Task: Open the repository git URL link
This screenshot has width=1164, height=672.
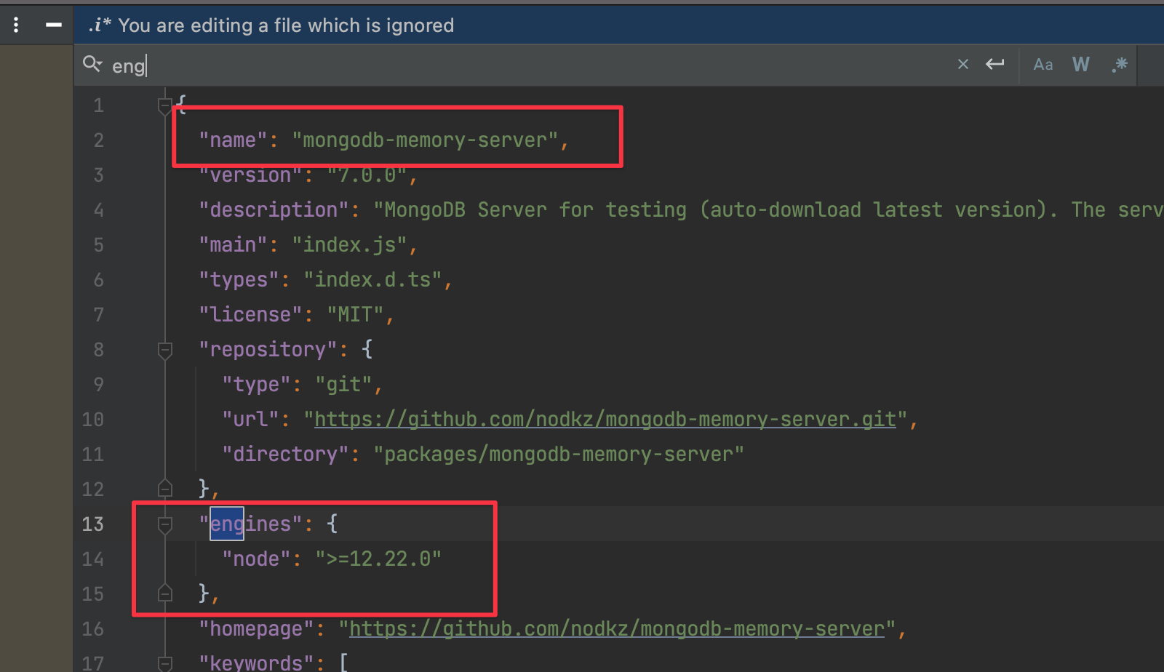Action: 605,420
